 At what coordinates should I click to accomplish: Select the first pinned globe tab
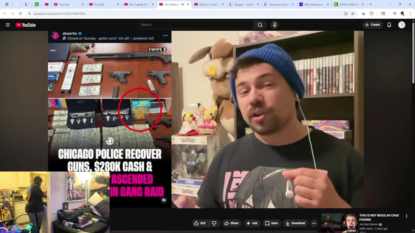pos(7,5)
